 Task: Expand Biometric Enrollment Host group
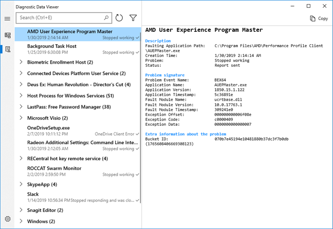pyautogui.click(x=21, y=62)
